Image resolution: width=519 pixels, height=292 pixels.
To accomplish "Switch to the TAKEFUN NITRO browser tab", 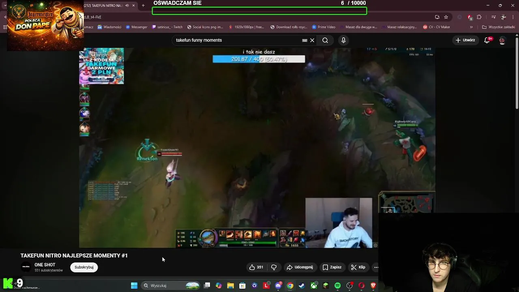I will (x=105, y=6).
